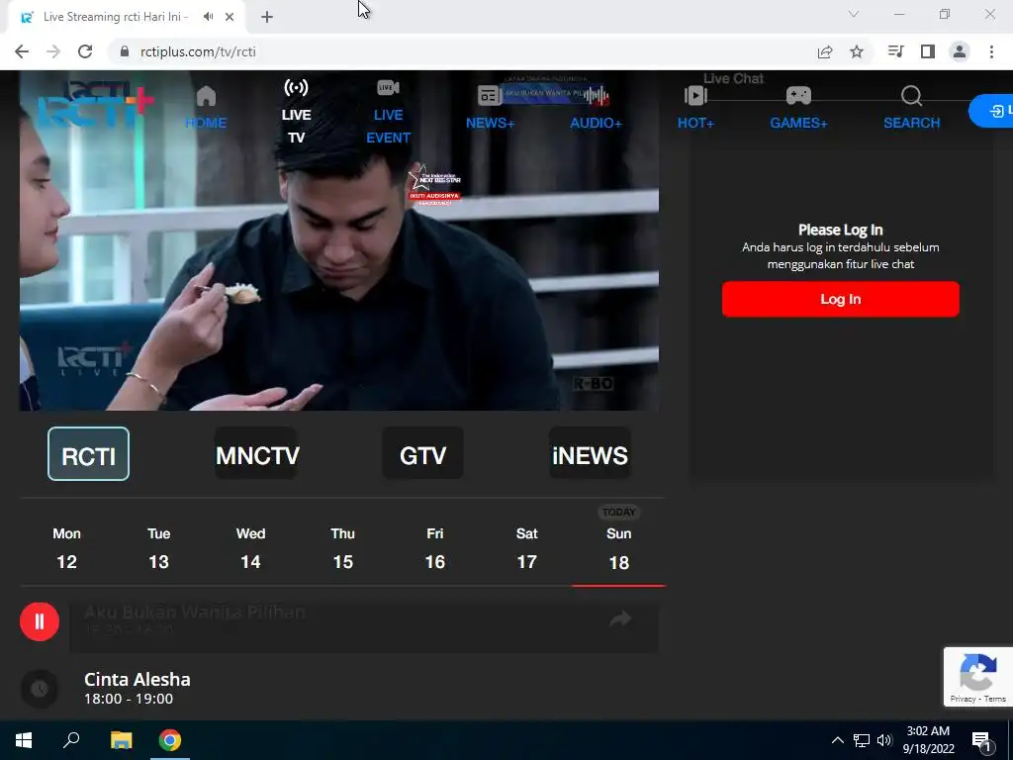This screenshot has width=1013, height=760.
Task: Show hidden system tray icons
Action: [837, 740]
